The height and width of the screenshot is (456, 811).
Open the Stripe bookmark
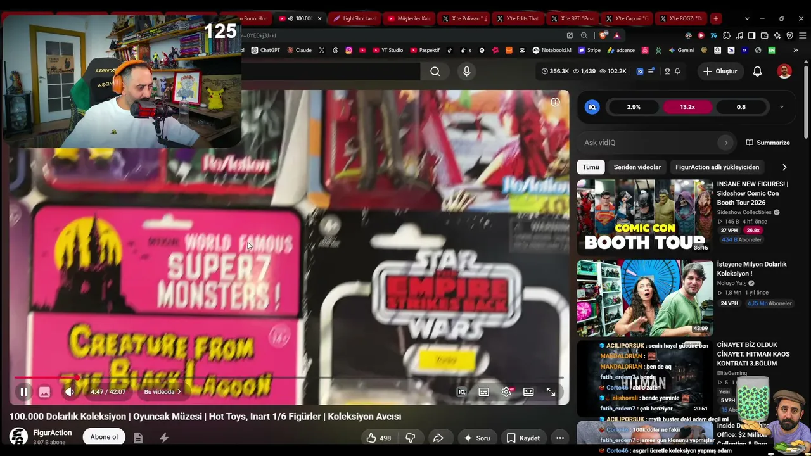pos(589,50)
